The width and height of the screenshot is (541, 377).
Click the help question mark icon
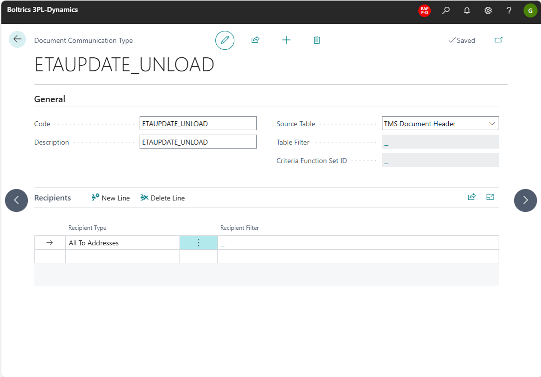(509, 10)
